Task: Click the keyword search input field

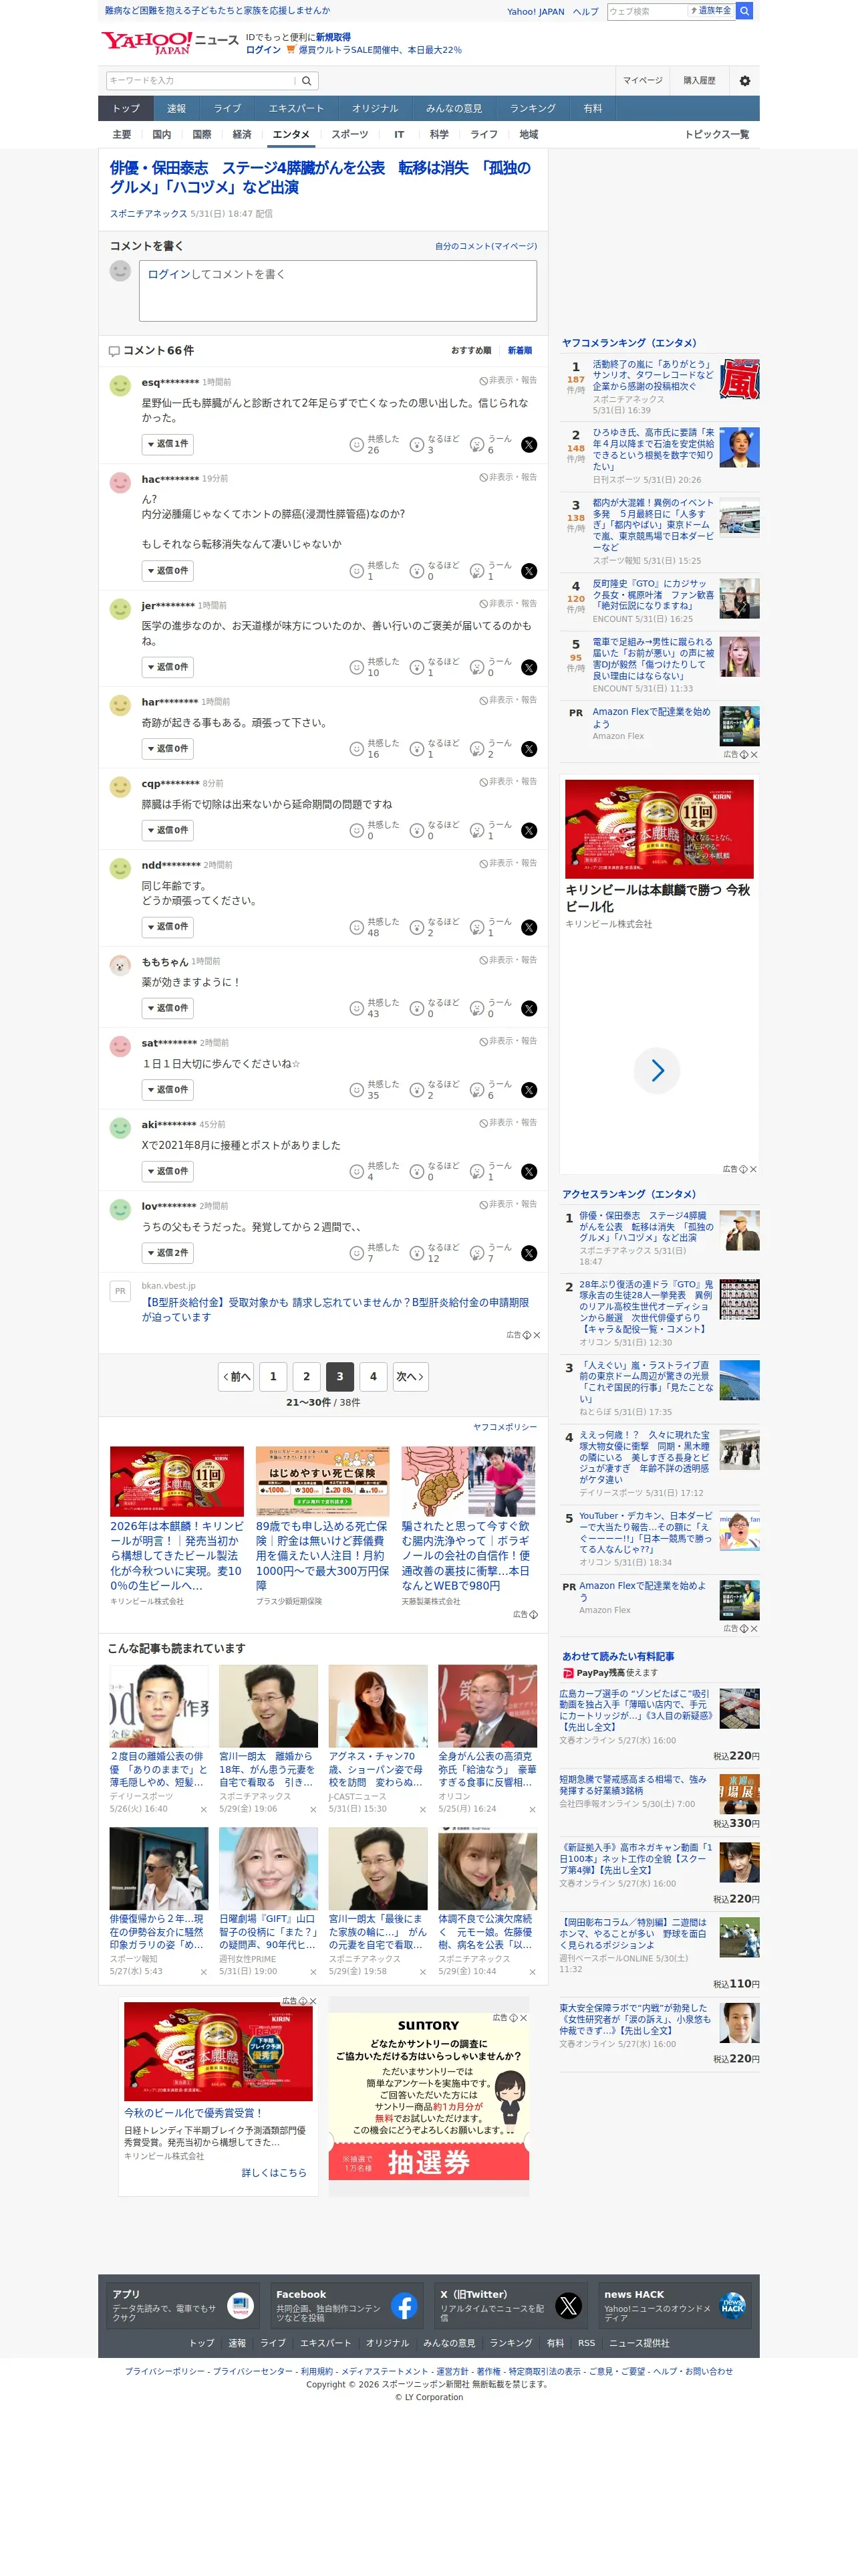Action: coord(200,81)
